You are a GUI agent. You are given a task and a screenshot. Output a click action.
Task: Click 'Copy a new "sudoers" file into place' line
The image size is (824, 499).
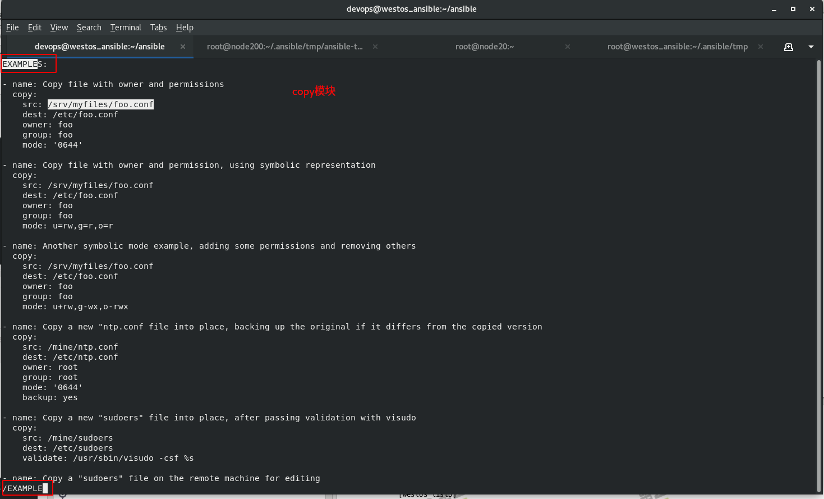coord(209,418)
